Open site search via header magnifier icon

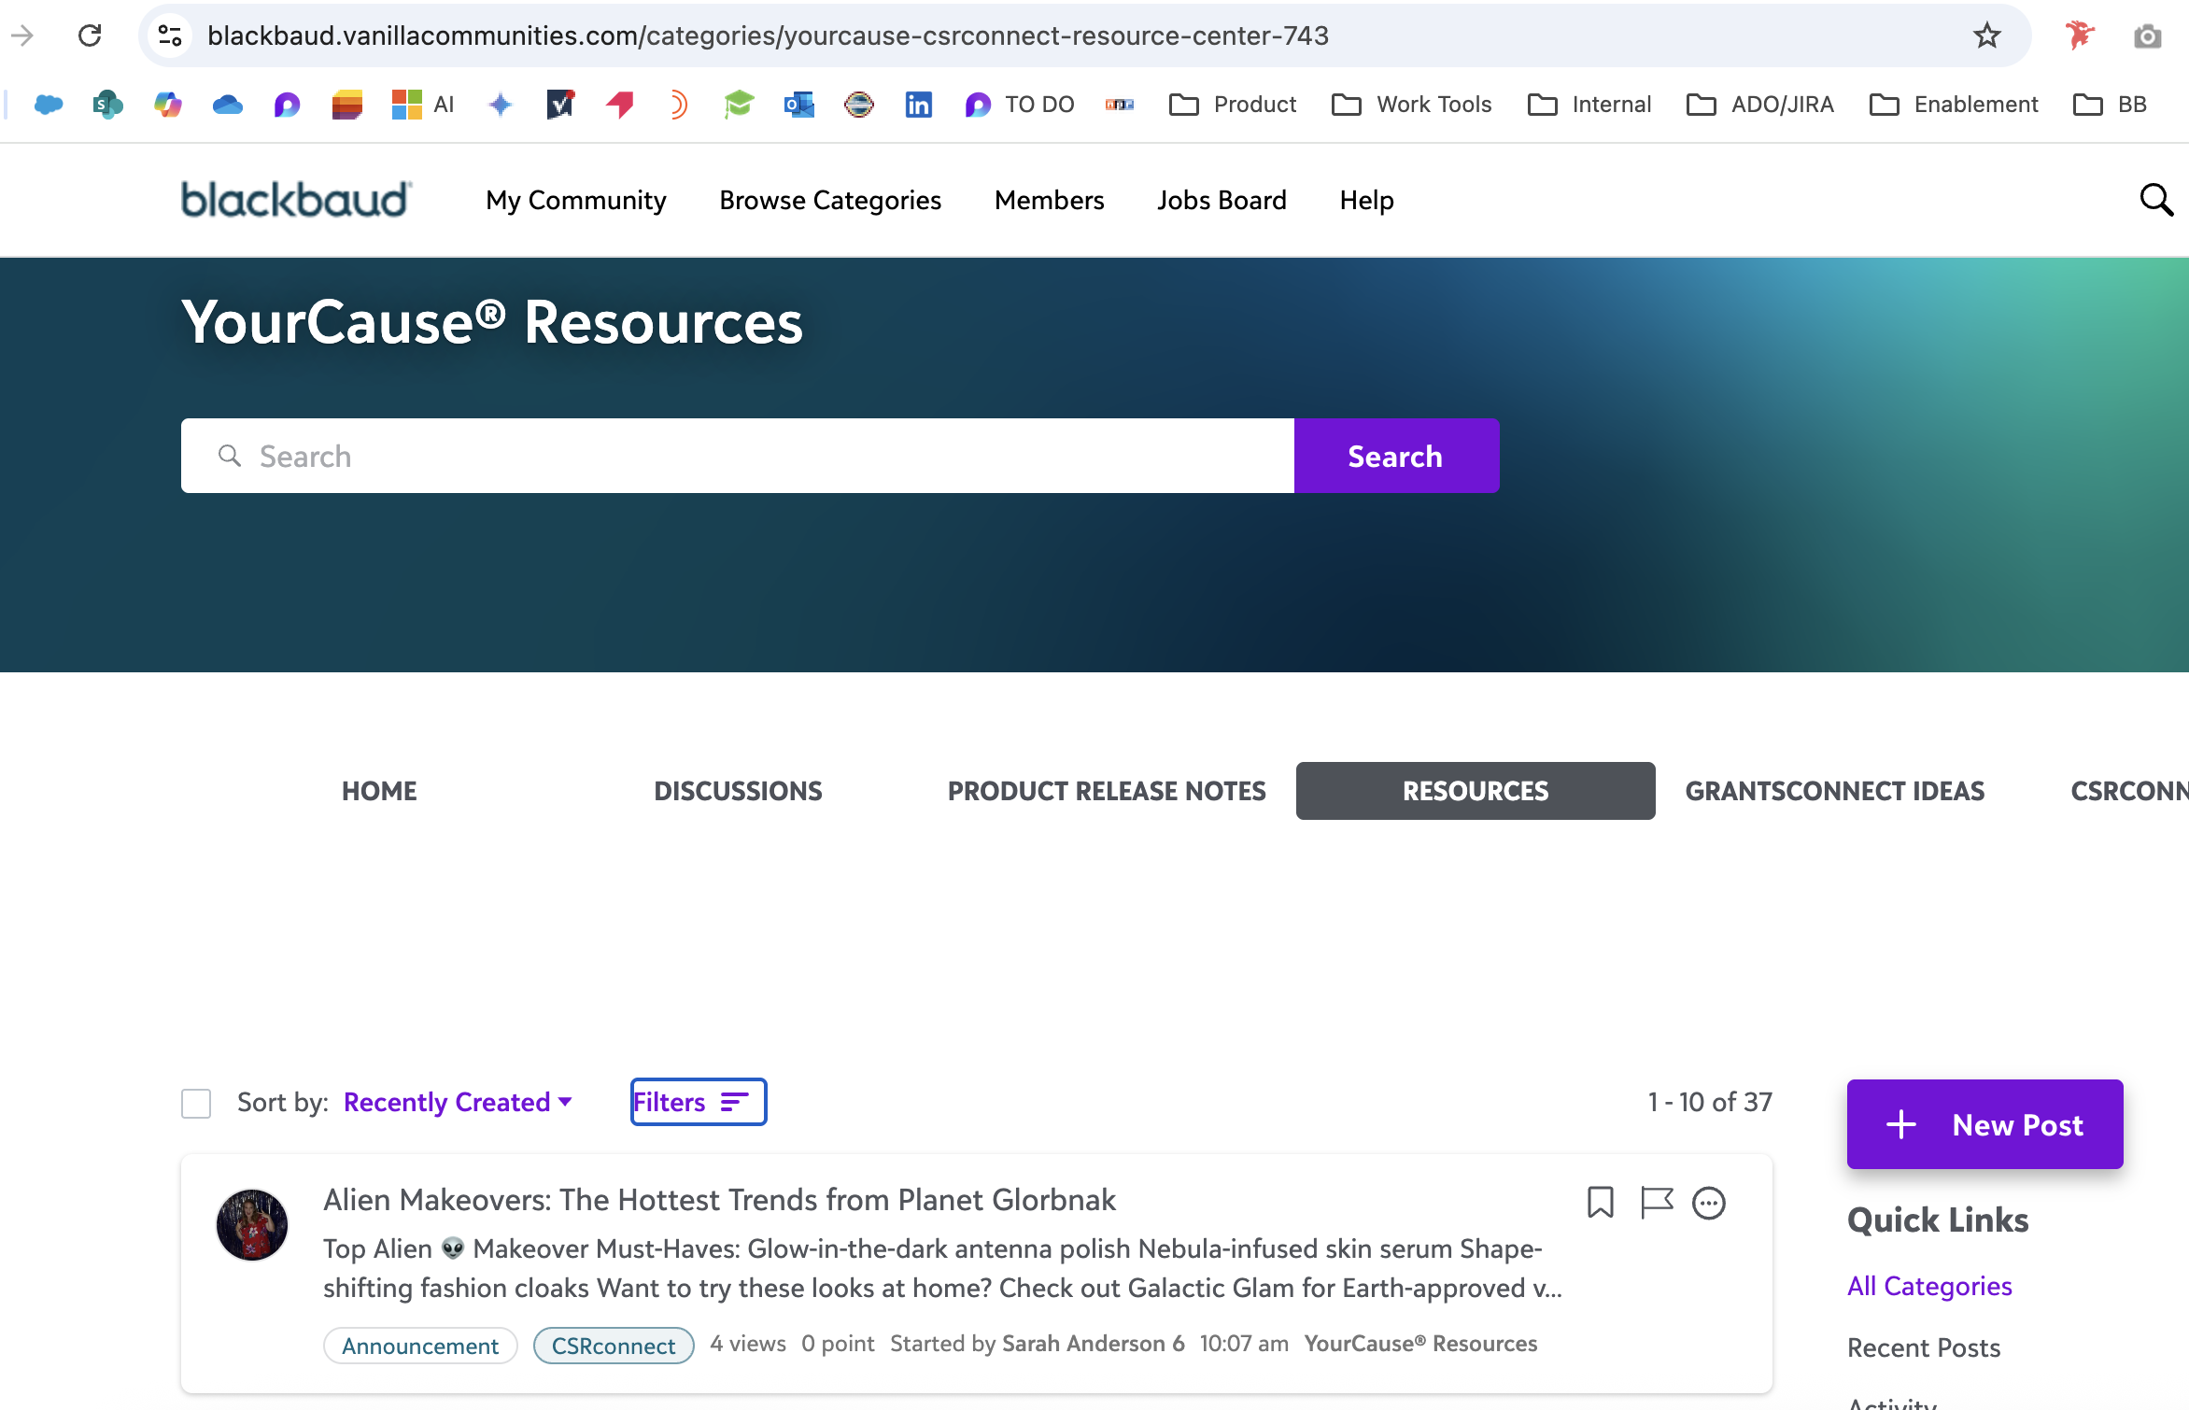pos(2156,200)
